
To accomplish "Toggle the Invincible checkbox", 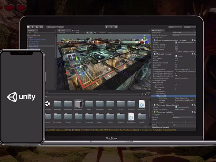I will (176, 65).
